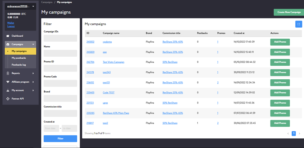Click the Campaigns sidebar icon
Image resolution: width=304 pixels, height=148 pixels.
(8, 44)
